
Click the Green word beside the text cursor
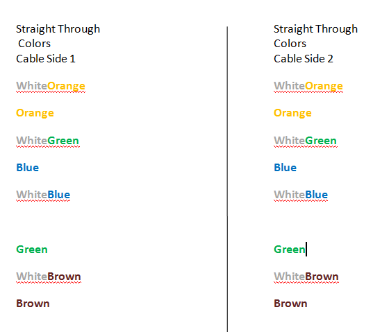pyautogui.click(x=290, y=250)
